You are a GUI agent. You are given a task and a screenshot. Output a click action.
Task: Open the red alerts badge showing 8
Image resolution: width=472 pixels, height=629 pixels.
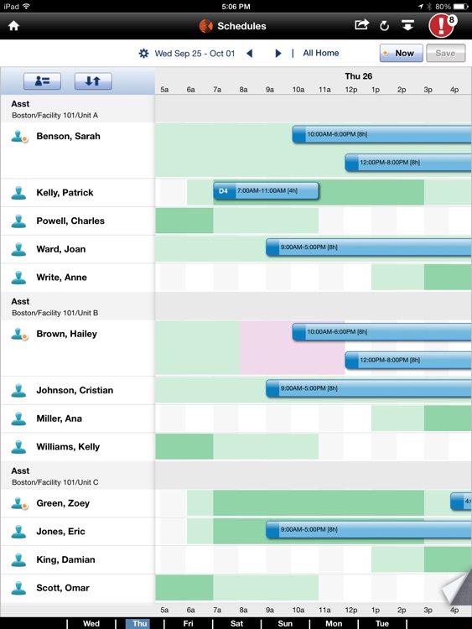click(x=443, y=26)
